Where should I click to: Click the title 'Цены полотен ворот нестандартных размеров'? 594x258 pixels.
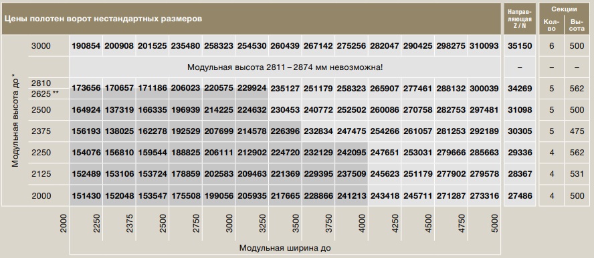pyautogui.click(x=103, y=18)
